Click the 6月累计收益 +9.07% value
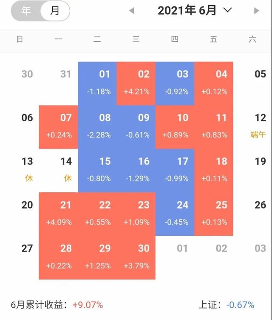The image size is (272, 320). click(87, 305)
